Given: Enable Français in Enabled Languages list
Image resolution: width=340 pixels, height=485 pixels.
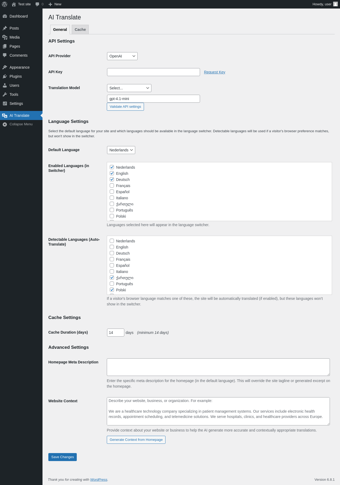Looking at the screenshot, I should (112, 186).
